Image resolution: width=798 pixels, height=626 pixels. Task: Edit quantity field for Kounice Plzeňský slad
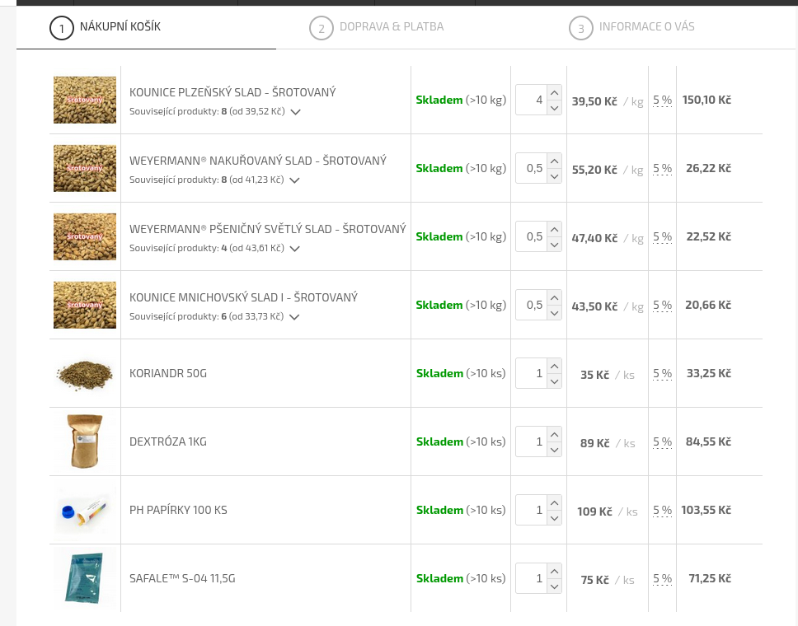point(531,100)
